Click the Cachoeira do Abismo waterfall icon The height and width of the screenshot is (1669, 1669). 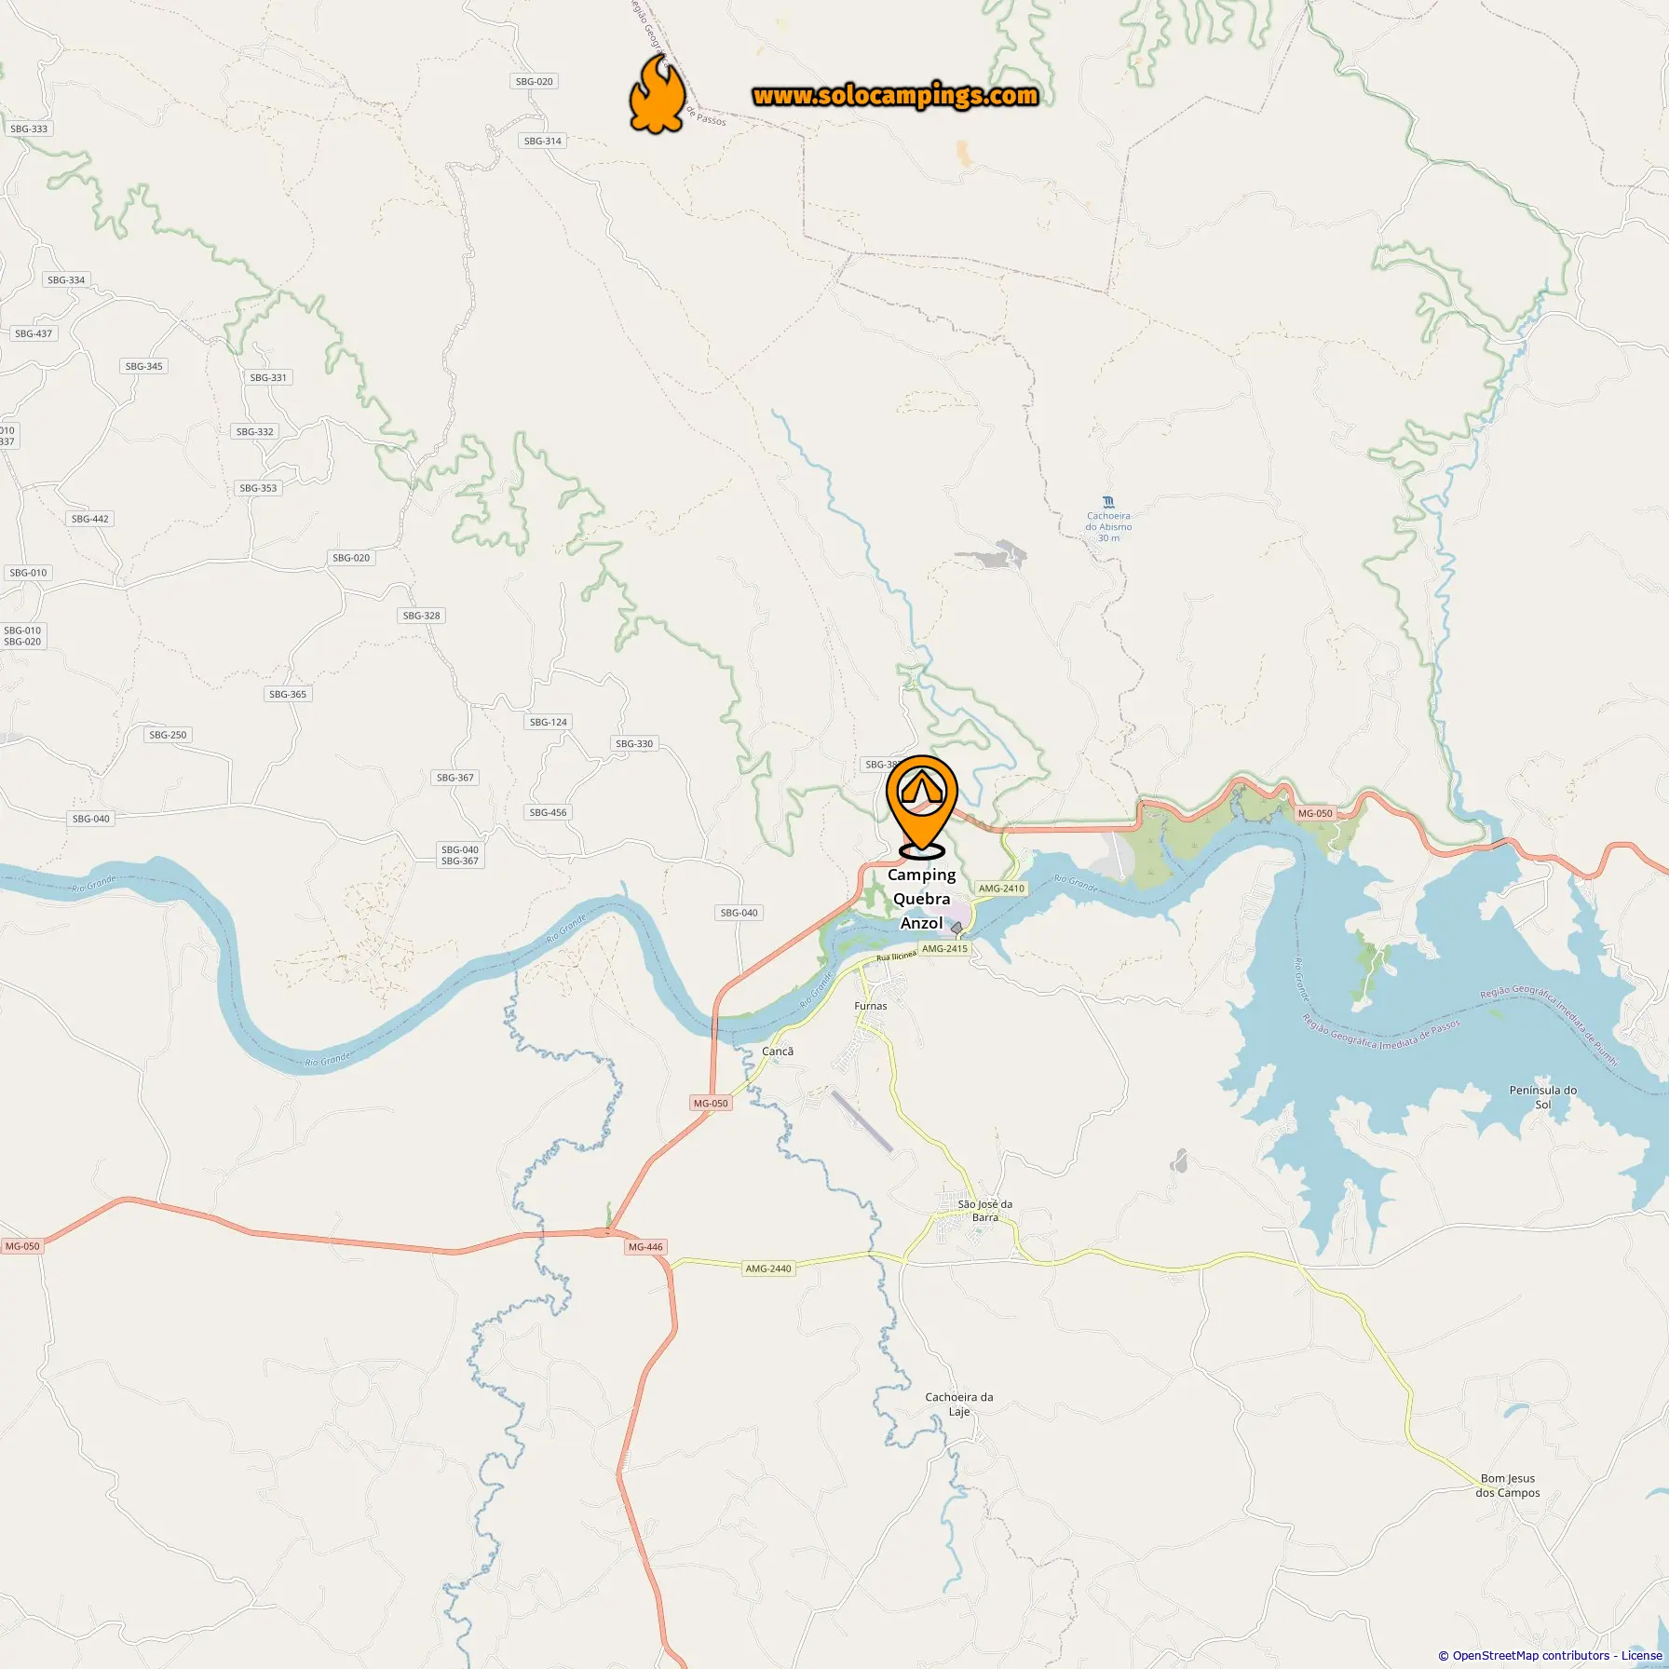point(1108,502)
